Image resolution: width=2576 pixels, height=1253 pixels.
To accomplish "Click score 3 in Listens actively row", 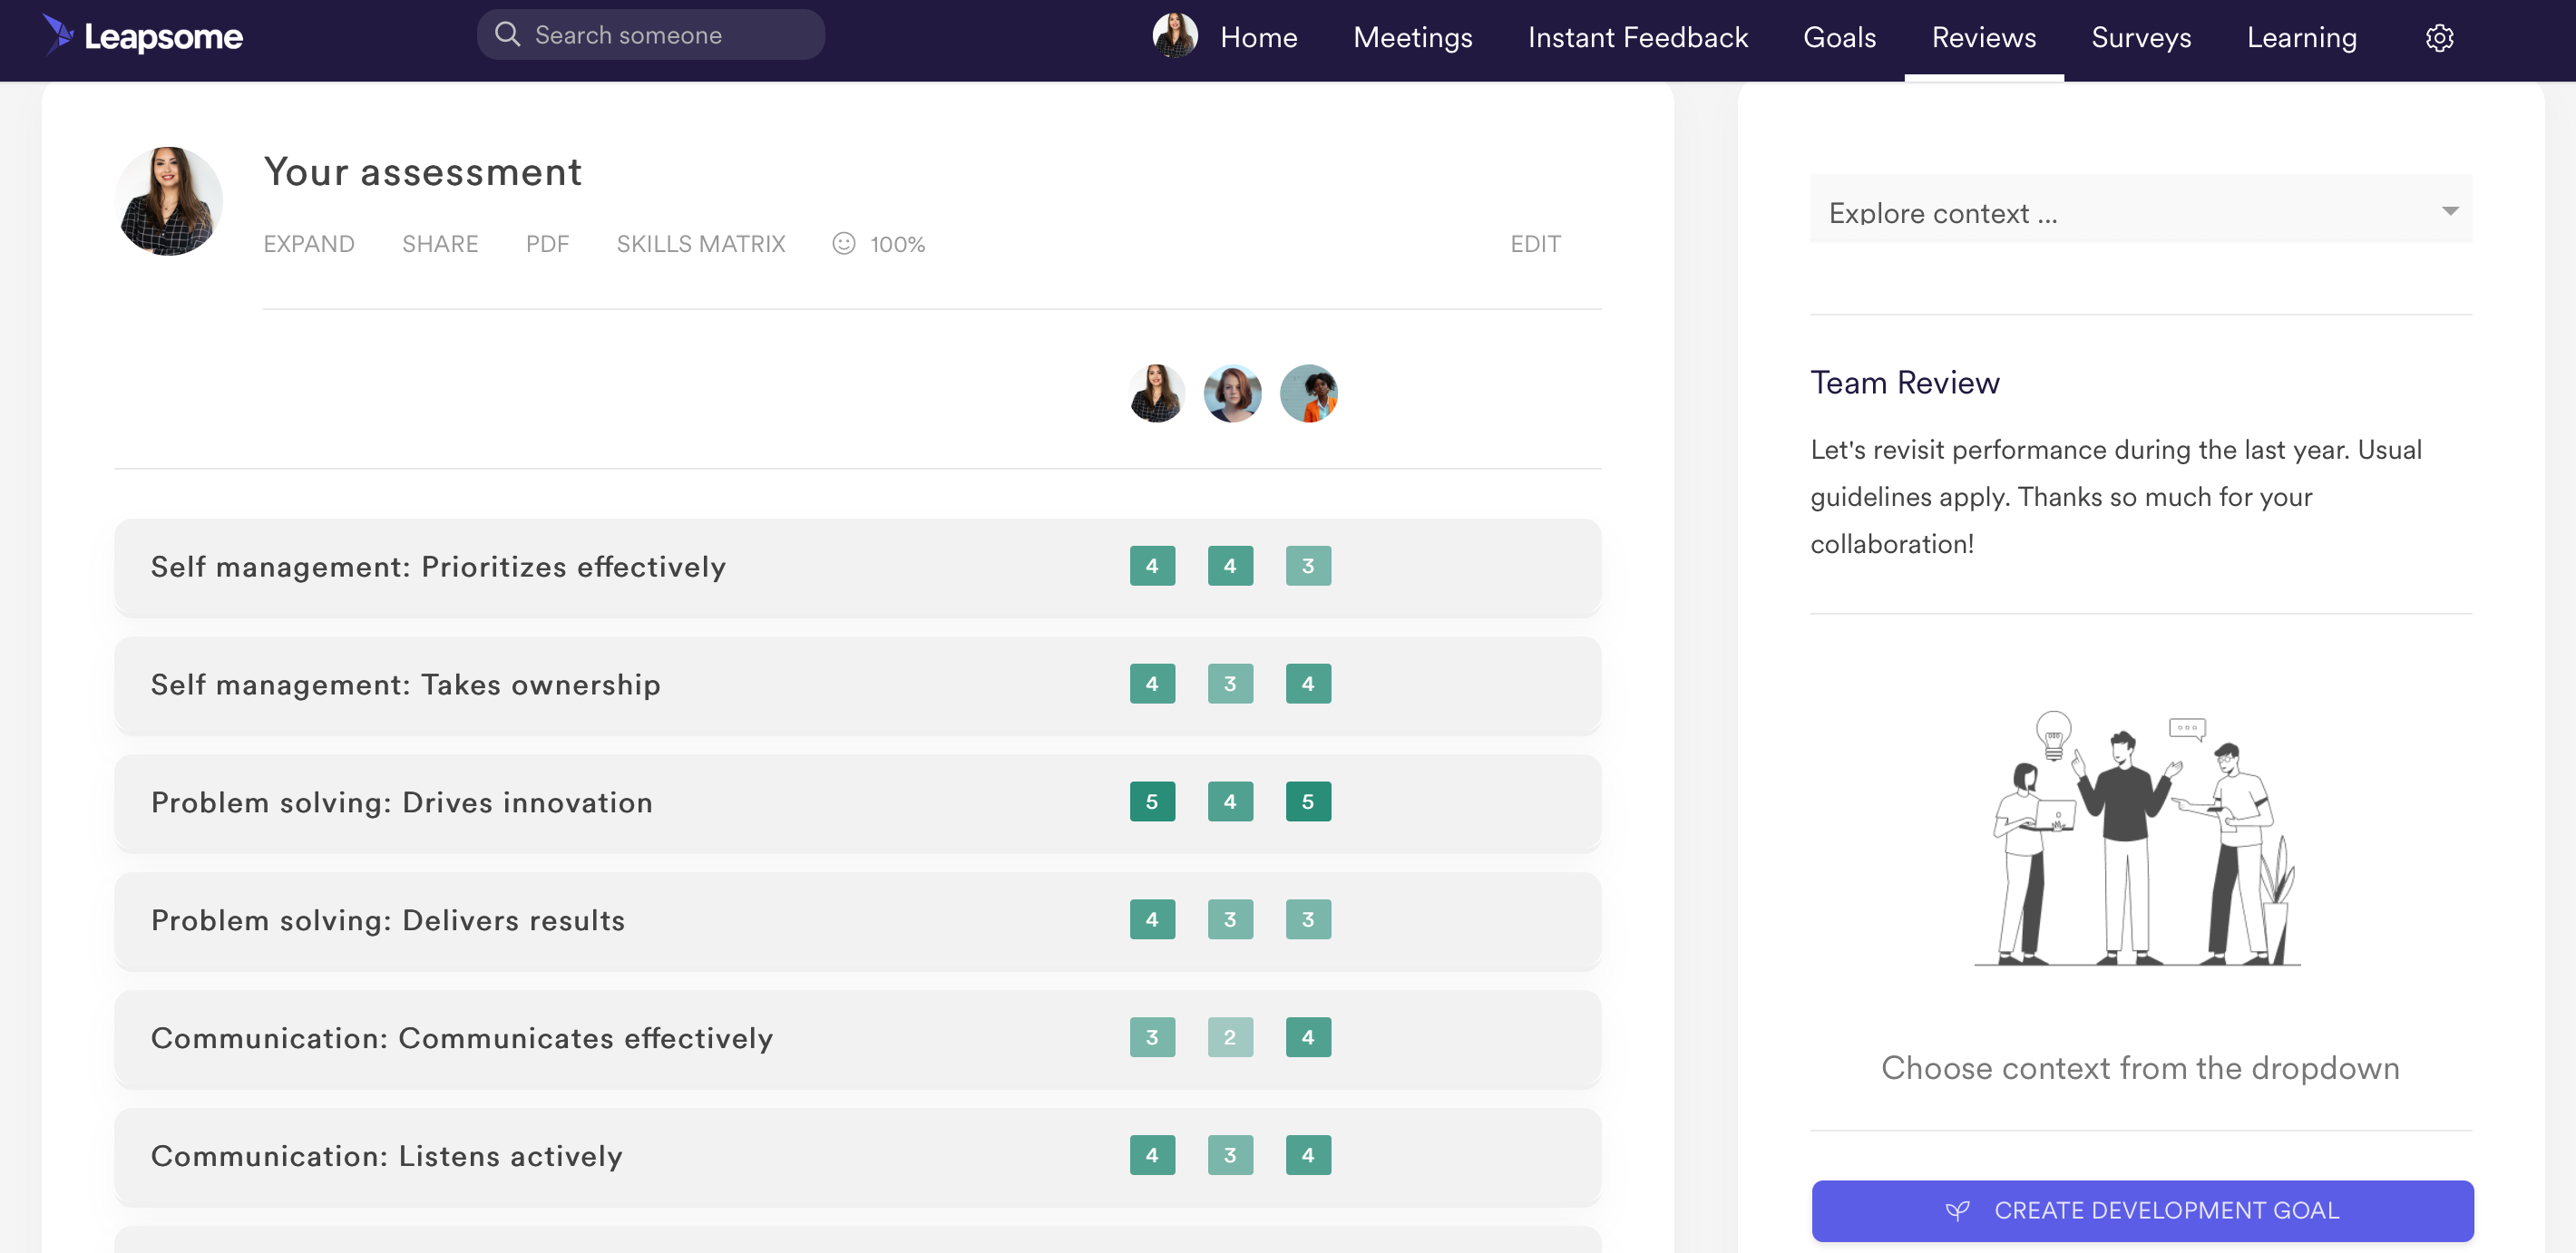I will point(1230,1155).
